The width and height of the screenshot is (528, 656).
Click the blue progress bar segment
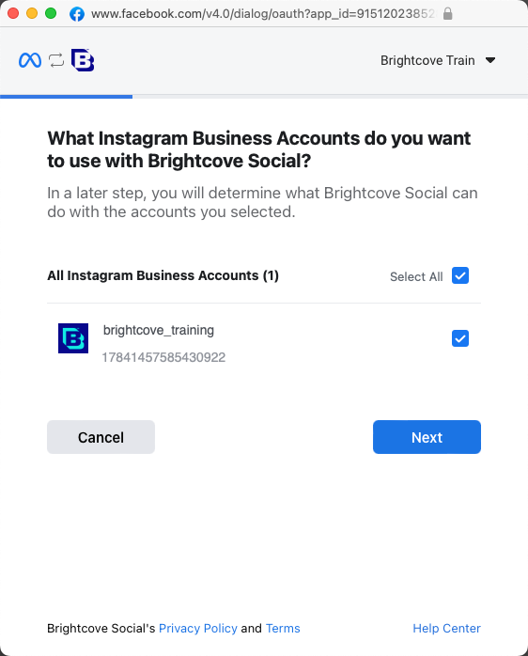pyautogui.click(x=66, y=97)
